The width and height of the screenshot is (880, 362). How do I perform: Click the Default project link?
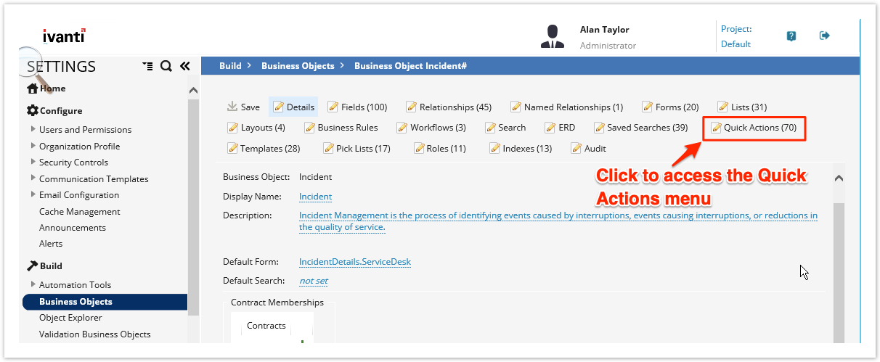[736, 44]
